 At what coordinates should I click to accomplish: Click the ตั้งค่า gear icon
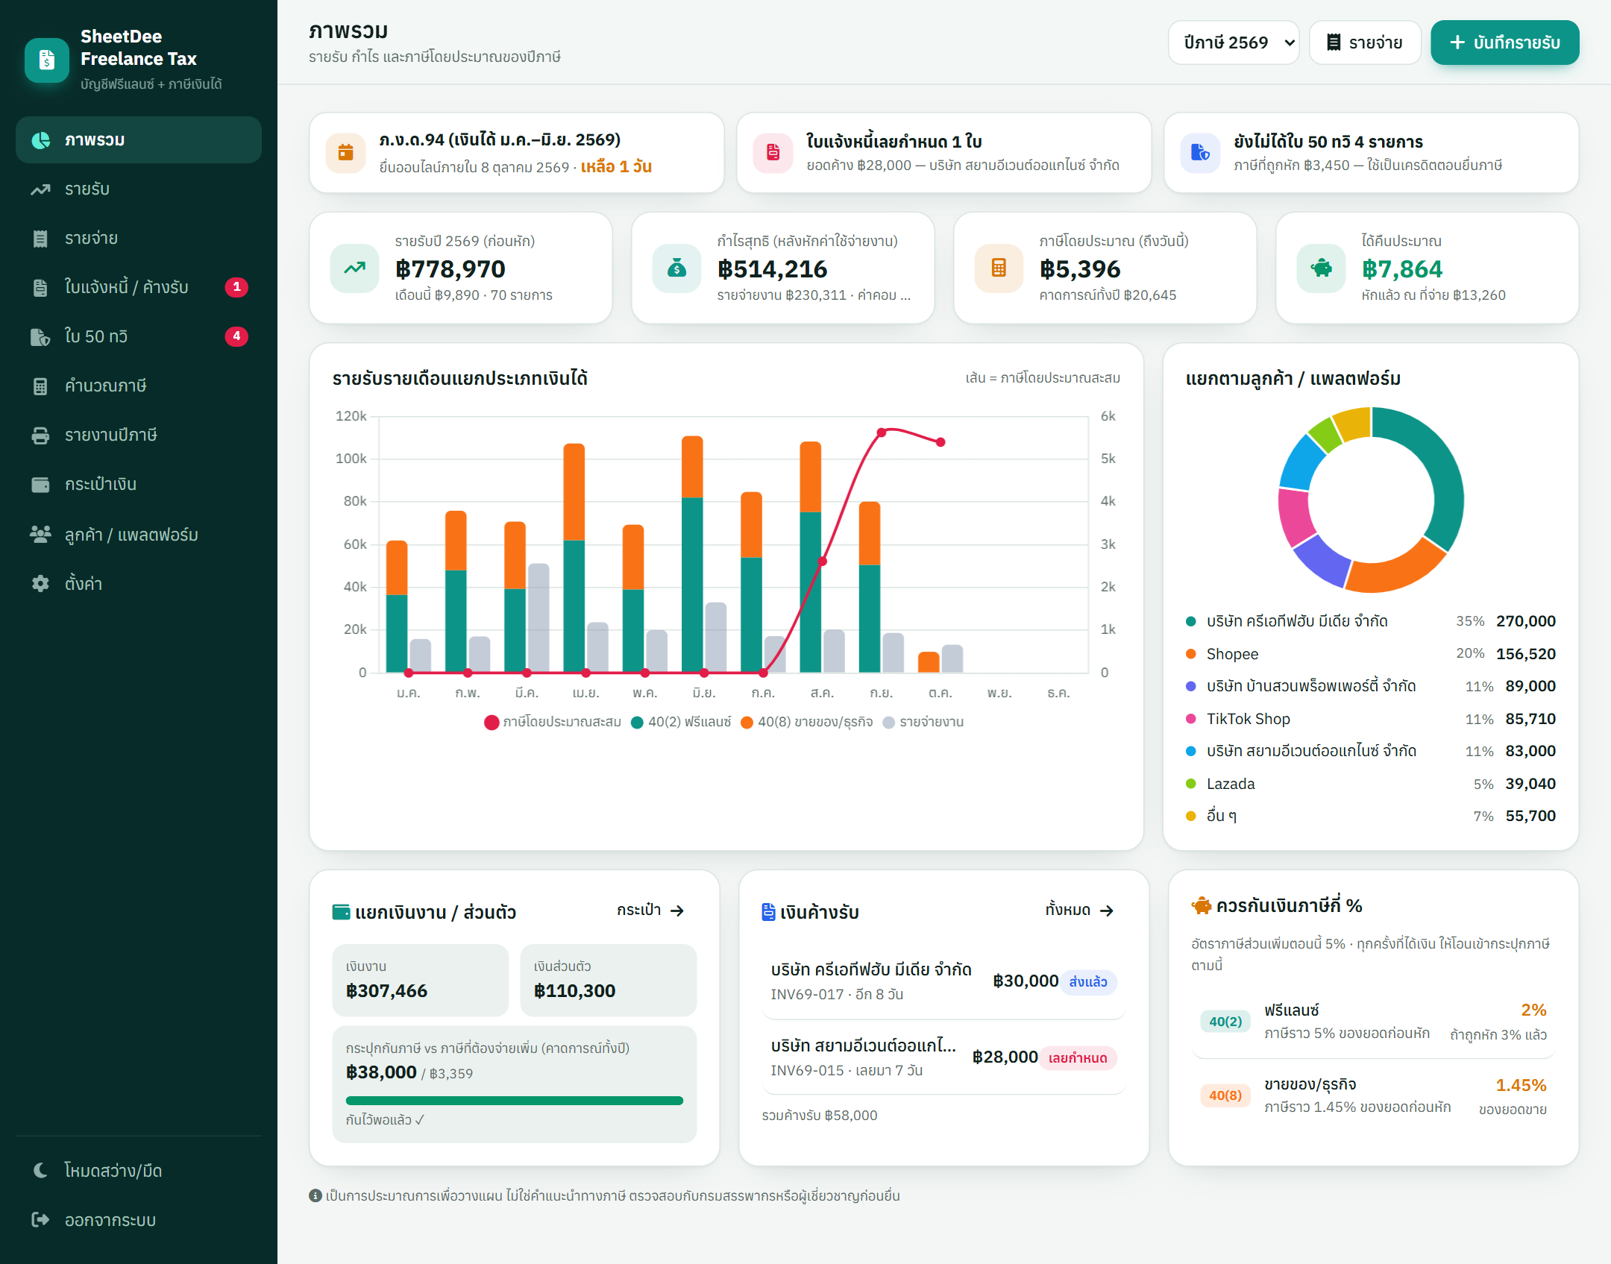click(40, 584)
